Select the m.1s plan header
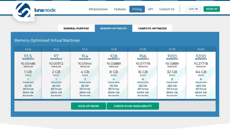The width and height of the screenshot is (230, 129). click(x=28, y=49)
